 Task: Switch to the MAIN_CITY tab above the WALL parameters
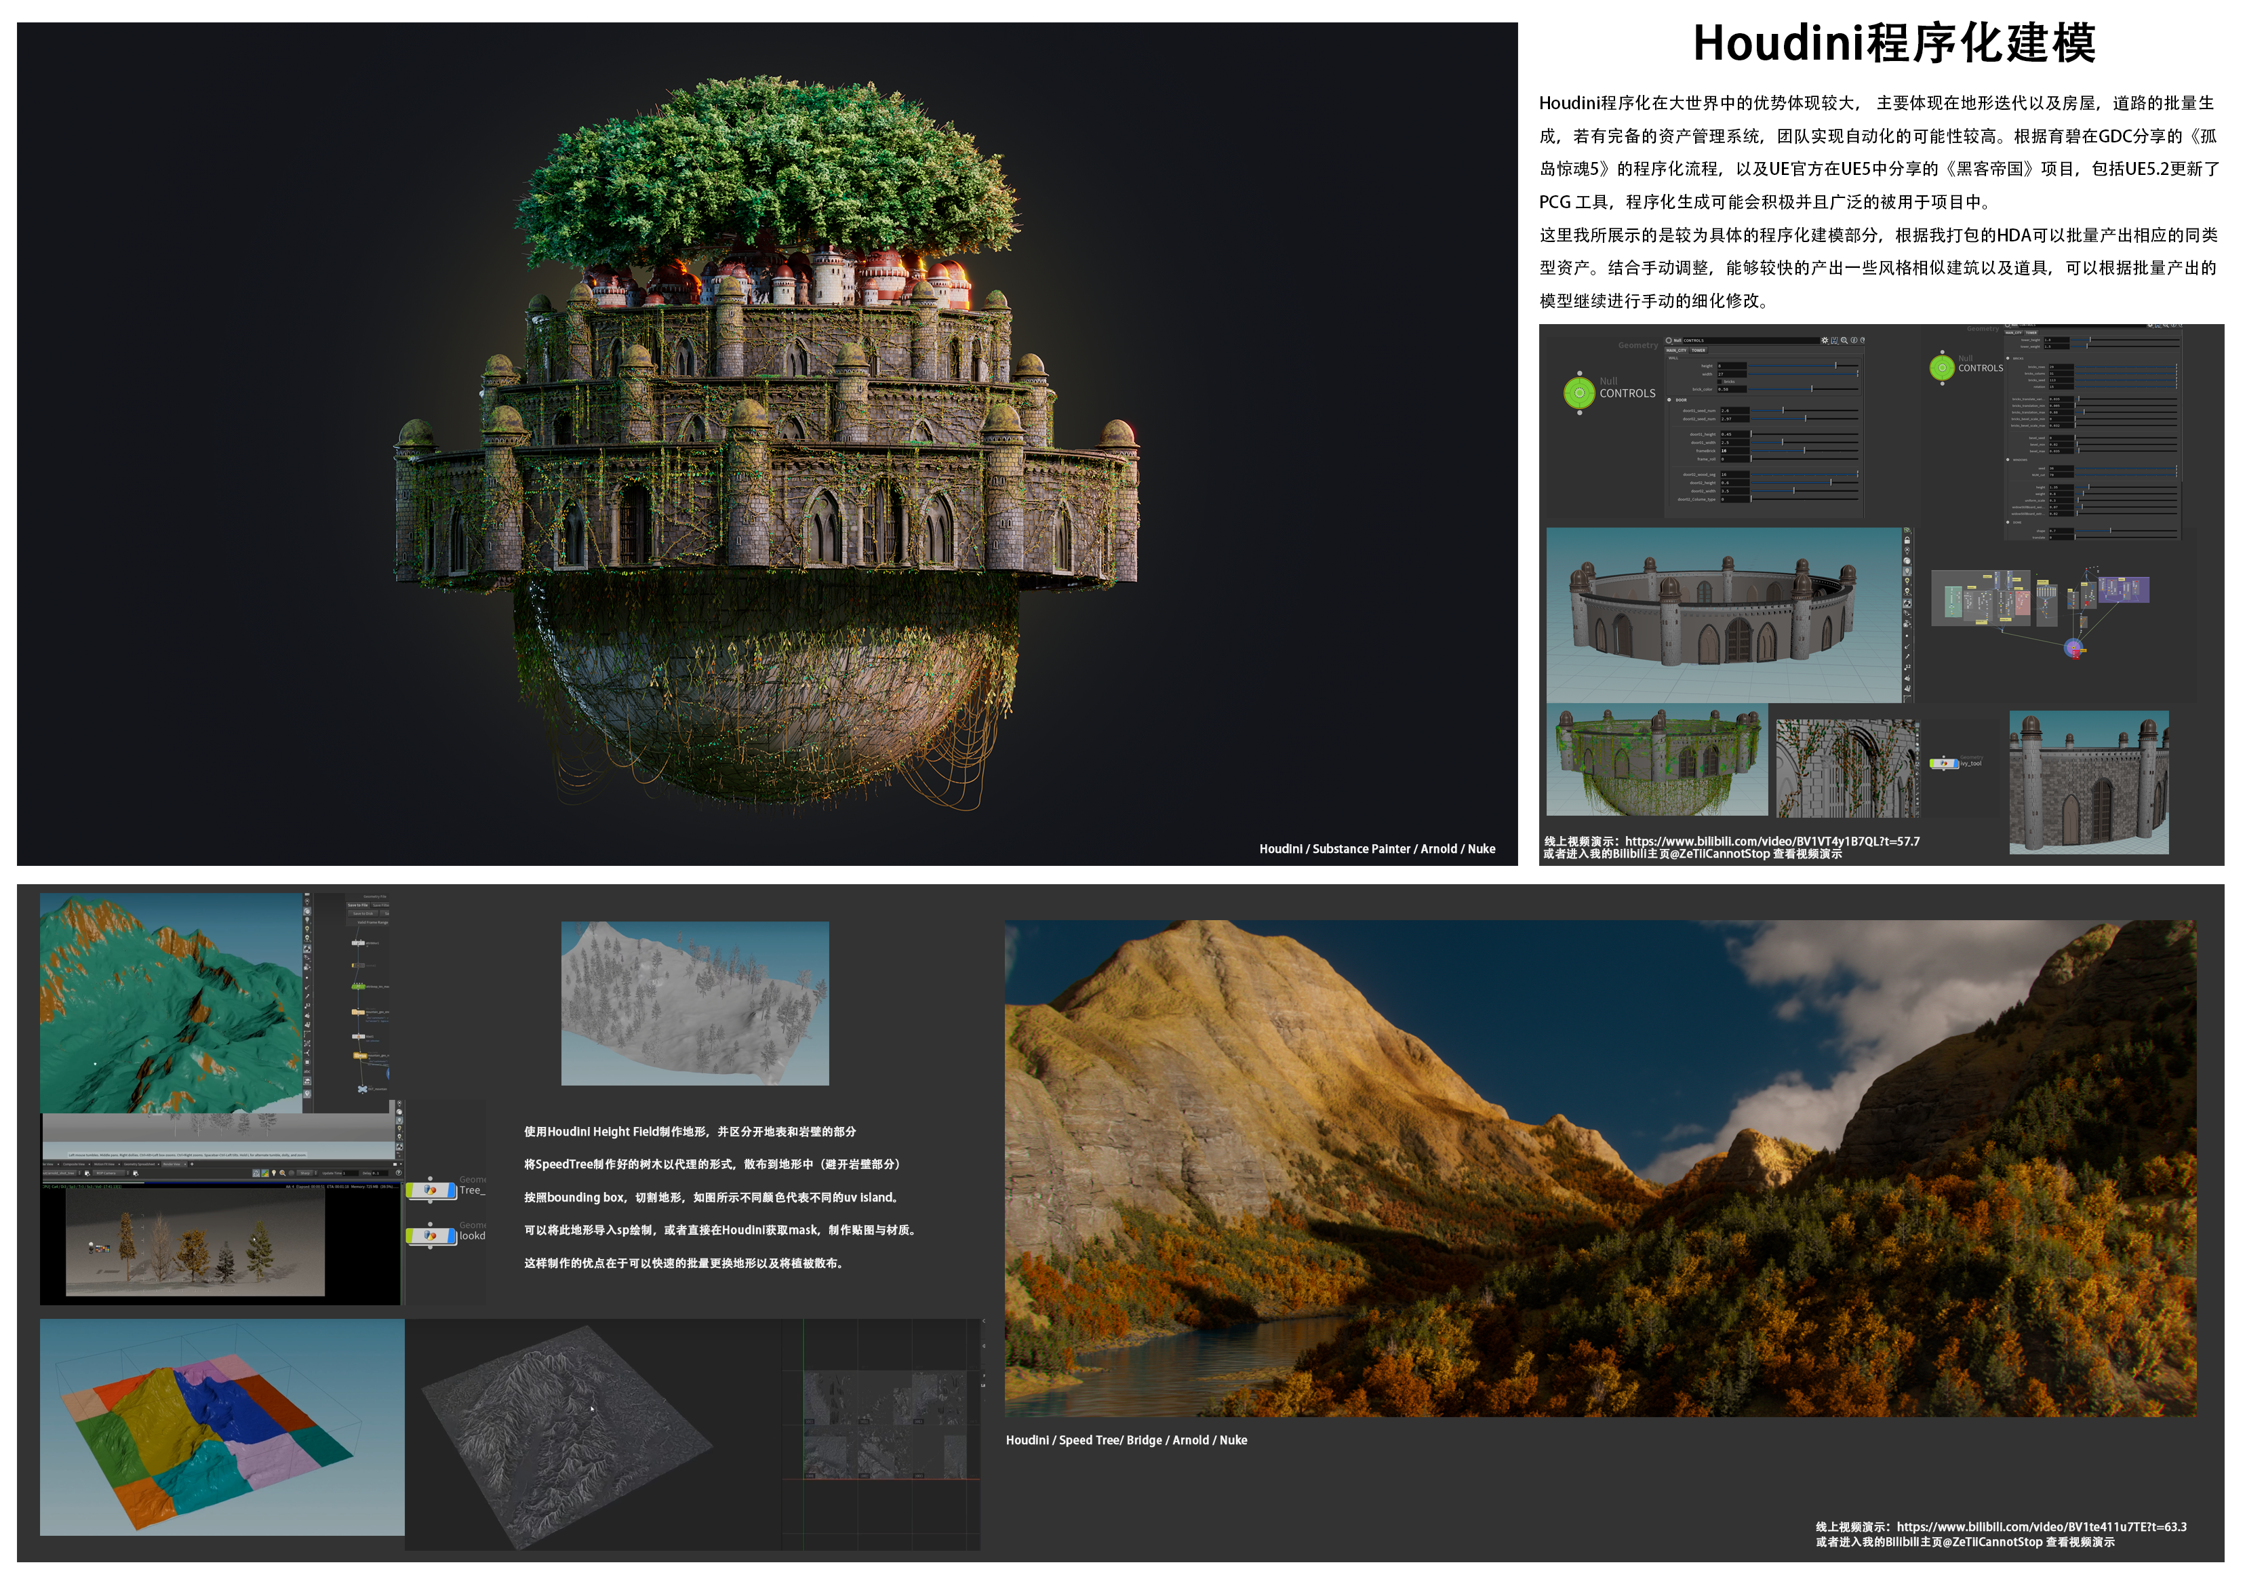click(x=1677, y=350)
